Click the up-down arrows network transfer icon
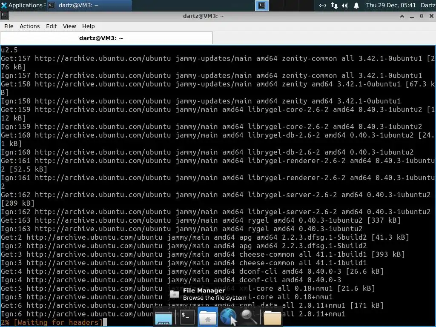This screenshot has width=436, height=327. coord(334,5)
